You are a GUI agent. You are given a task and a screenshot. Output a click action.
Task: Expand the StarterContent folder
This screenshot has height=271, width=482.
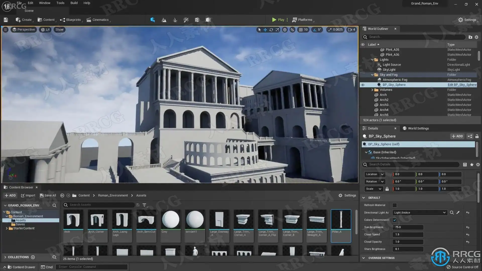point(7,228)
